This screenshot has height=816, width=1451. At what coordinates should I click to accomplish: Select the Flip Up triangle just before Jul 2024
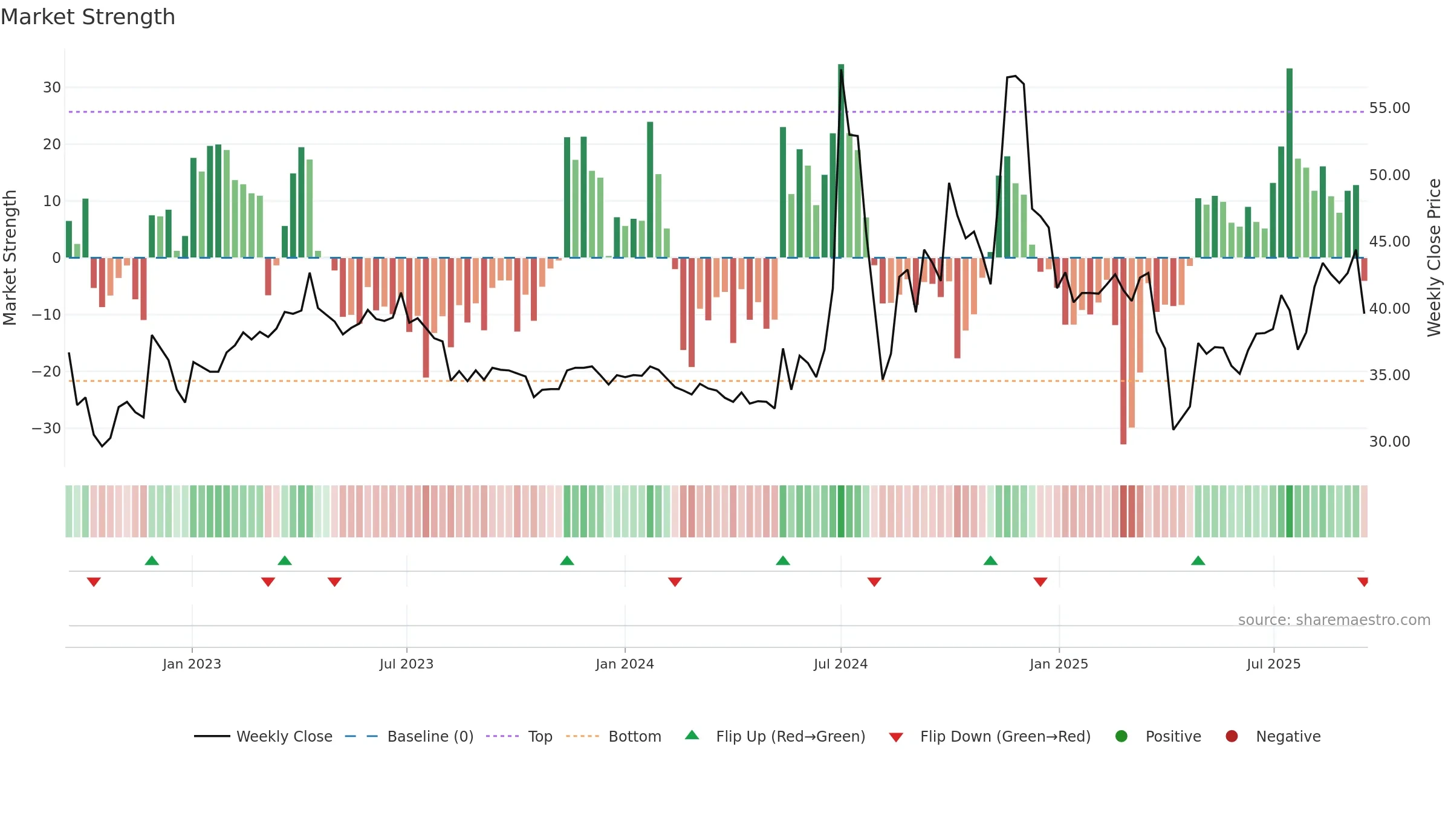pyautogui.click(x=783, y=561)
